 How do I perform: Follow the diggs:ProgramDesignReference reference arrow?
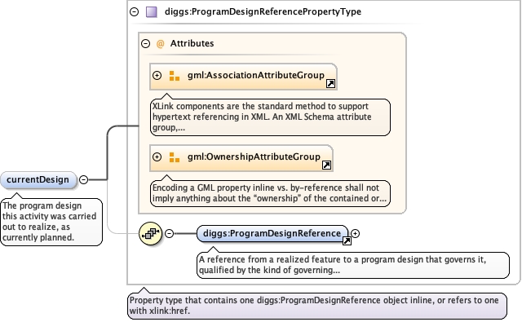point(347,240)
